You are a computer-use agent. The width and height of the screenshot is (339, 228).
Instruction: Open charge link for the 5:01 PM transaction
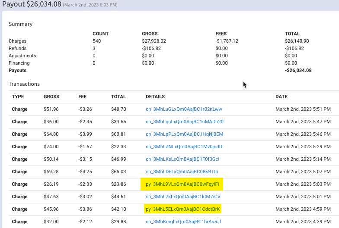[183, 197]
